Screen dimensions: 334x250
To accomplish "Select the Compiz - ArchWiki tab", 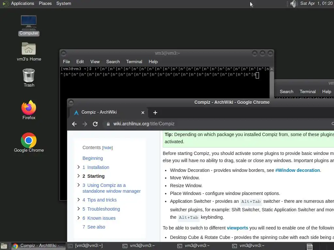I will pos(109,112).
